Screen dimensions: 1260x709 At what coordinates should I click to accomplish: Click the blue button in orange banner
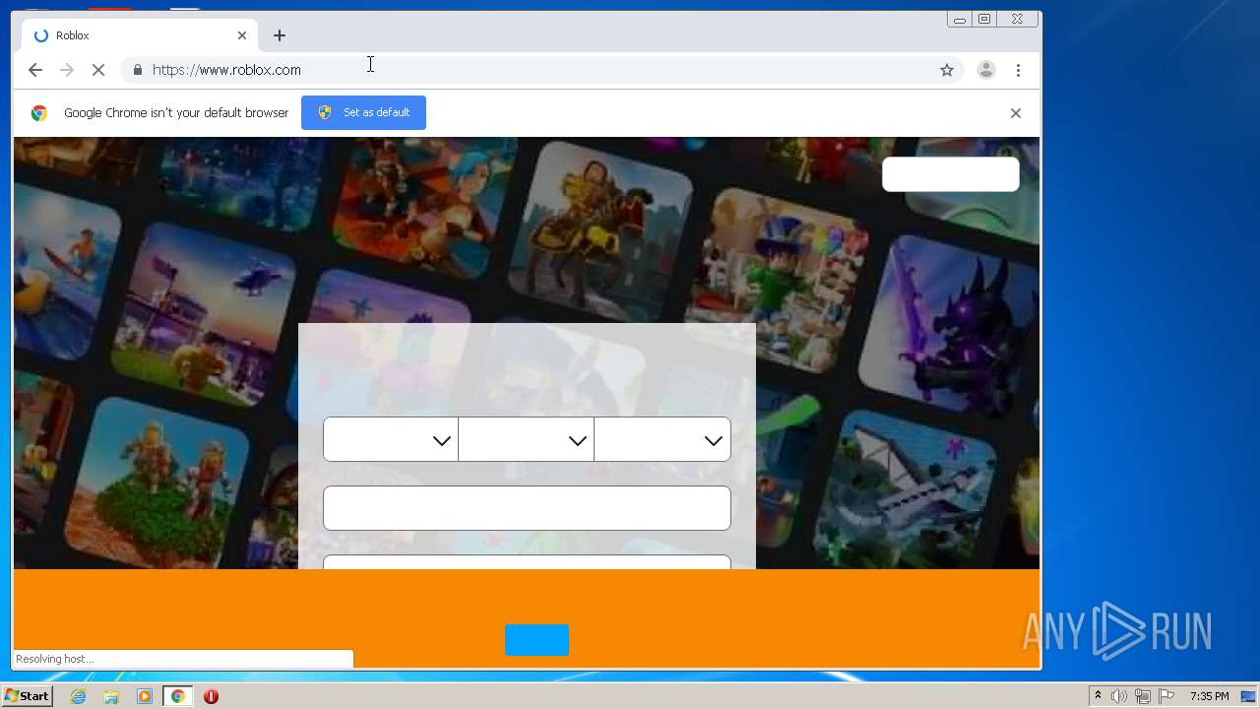point(536,640)
